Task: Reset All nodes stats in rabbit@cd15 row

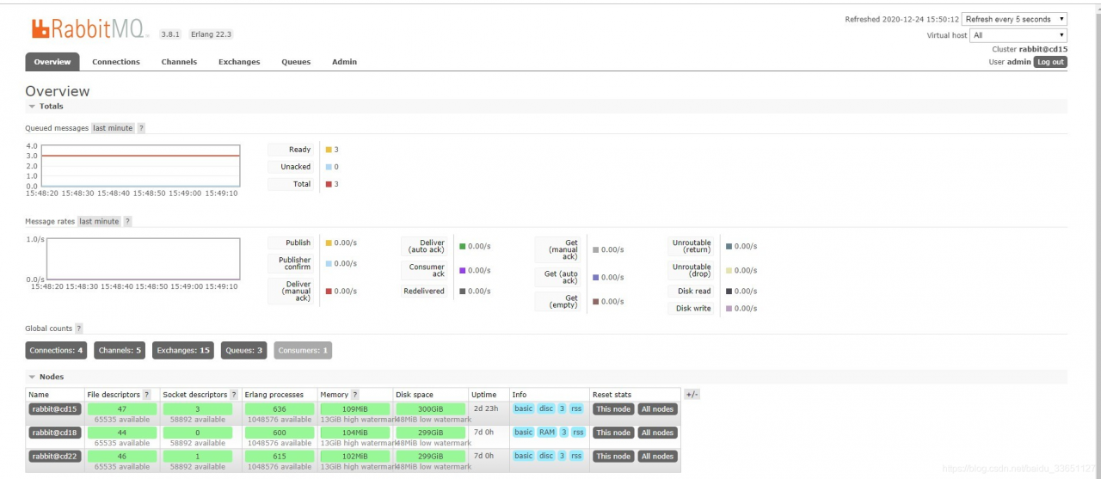Action: pyautogui.click(x=657, y=409)
